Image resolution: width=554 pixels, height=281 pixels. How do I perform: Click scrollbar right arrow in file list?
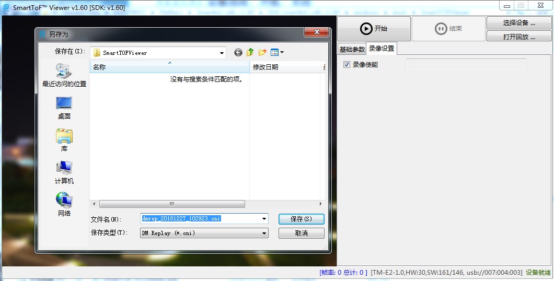320,204
